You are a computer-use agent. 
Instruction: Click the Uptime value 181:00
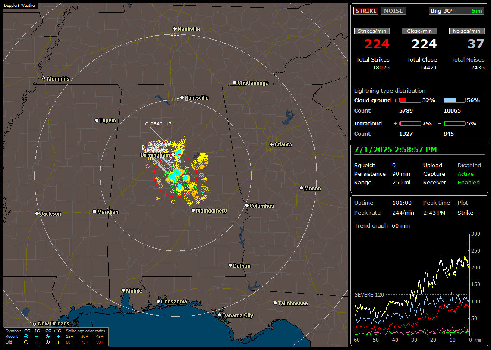402,203
